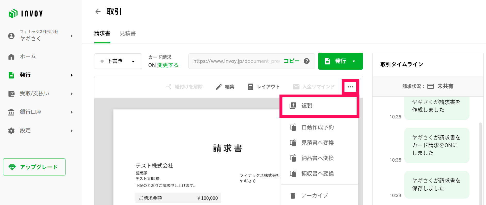Image resolution: width=486 pixels, height=205 pixels.
Task: Click the 取引タイムライン heading
Action: pyautogui.click(x=402, y=64)
